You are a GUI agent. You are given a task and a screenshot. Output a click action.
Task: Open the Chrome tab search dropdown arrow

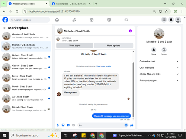[x=4, y=4]
